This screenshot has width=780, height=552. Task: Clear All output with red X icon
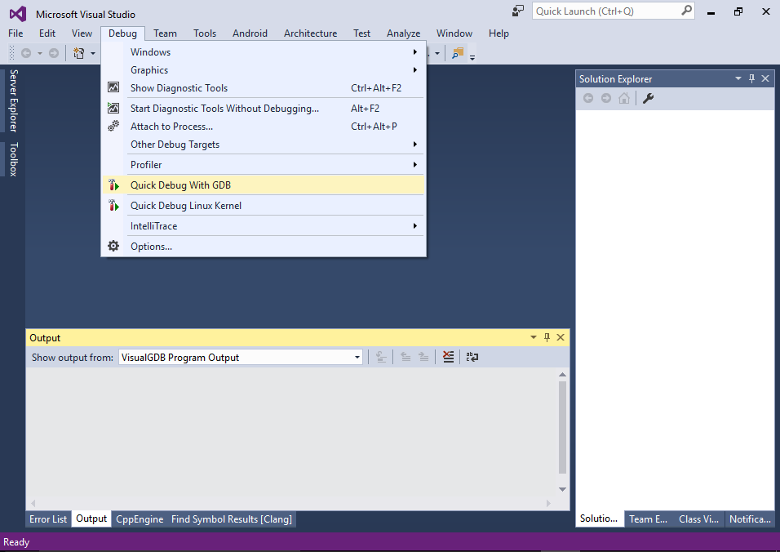[x=448, y=357]
